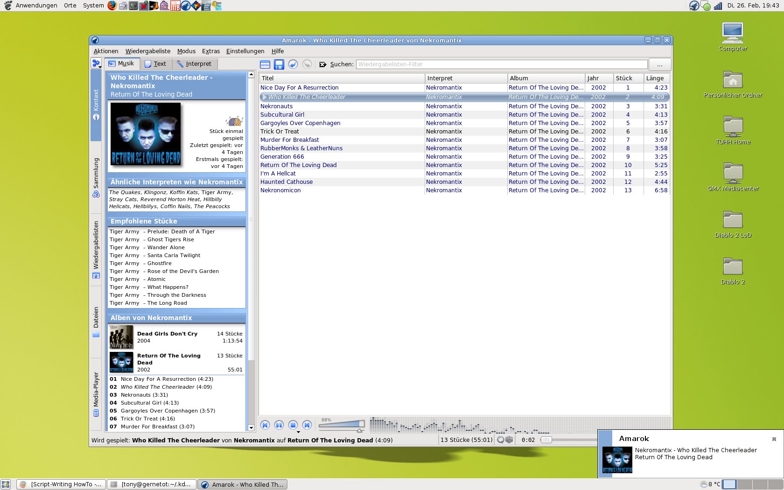The image size is (784, 490).
Task: Open the Anwendungen menu in GNOME panel
Action: click(x=36, y=6)
